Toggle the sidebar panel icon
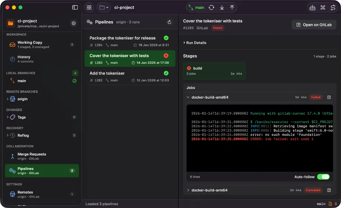341x208 pixels. tap(75, 7)
